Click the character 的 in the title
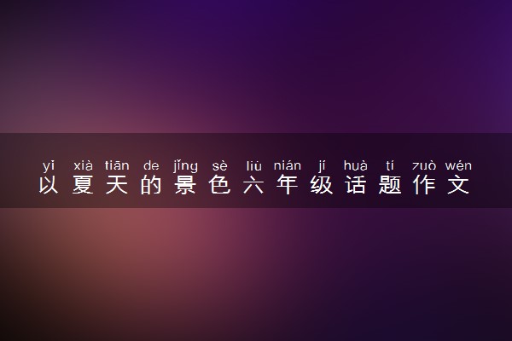512x341 pixels. pos(151,185)
